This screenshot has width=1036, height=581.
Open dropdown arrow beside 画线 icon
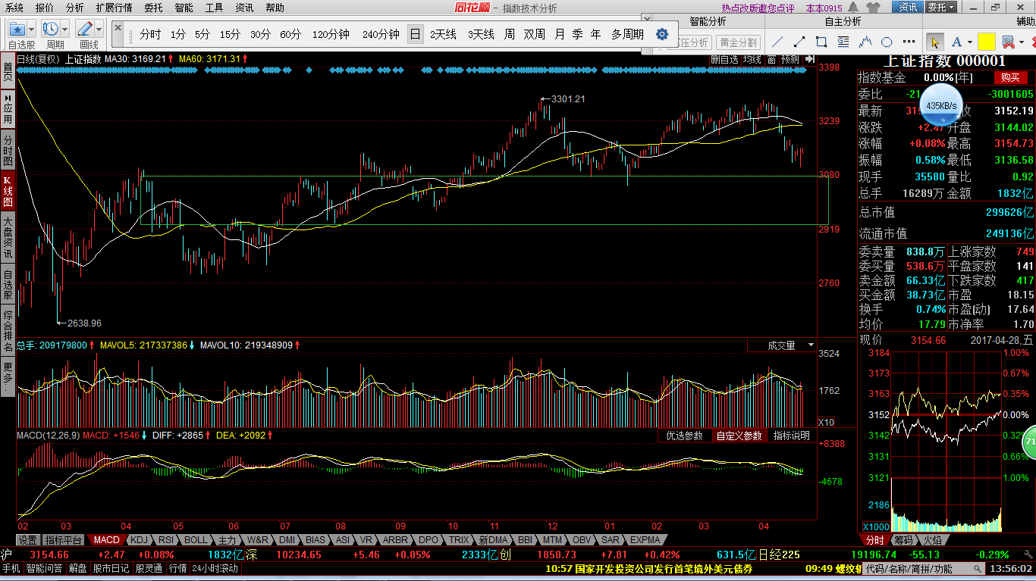coord(99,30)
